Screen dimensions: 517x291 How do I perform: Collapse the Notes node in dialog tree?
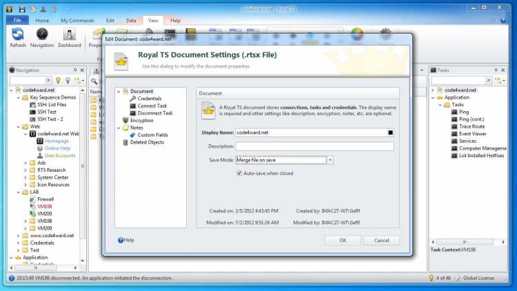point(119,128)
